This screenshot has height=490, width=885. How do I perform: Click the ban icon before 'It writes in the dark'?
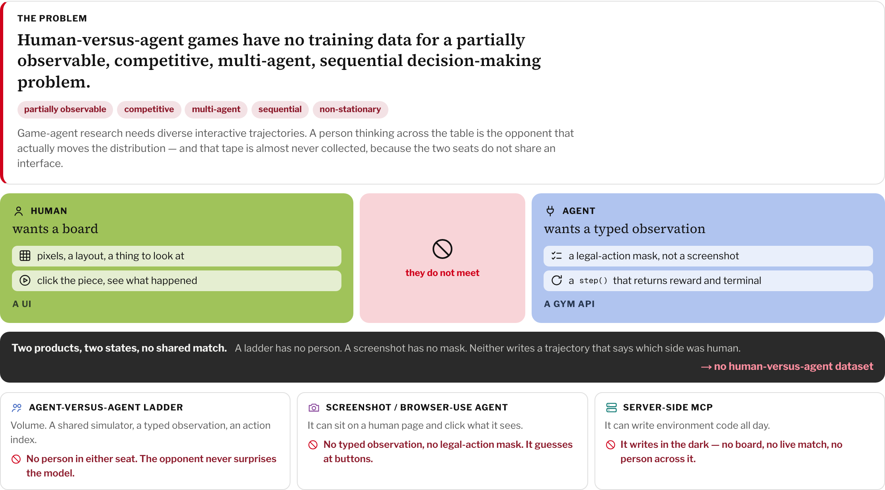pyautogui.click(x=610, y=445)
